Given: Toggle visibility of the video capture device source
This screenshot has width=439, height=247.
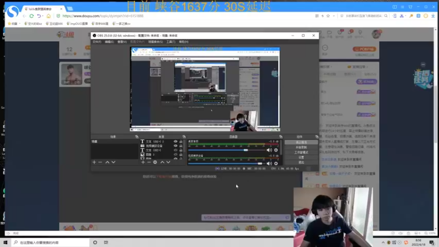Looking at the screenshot, I should [x=176, y=146].
